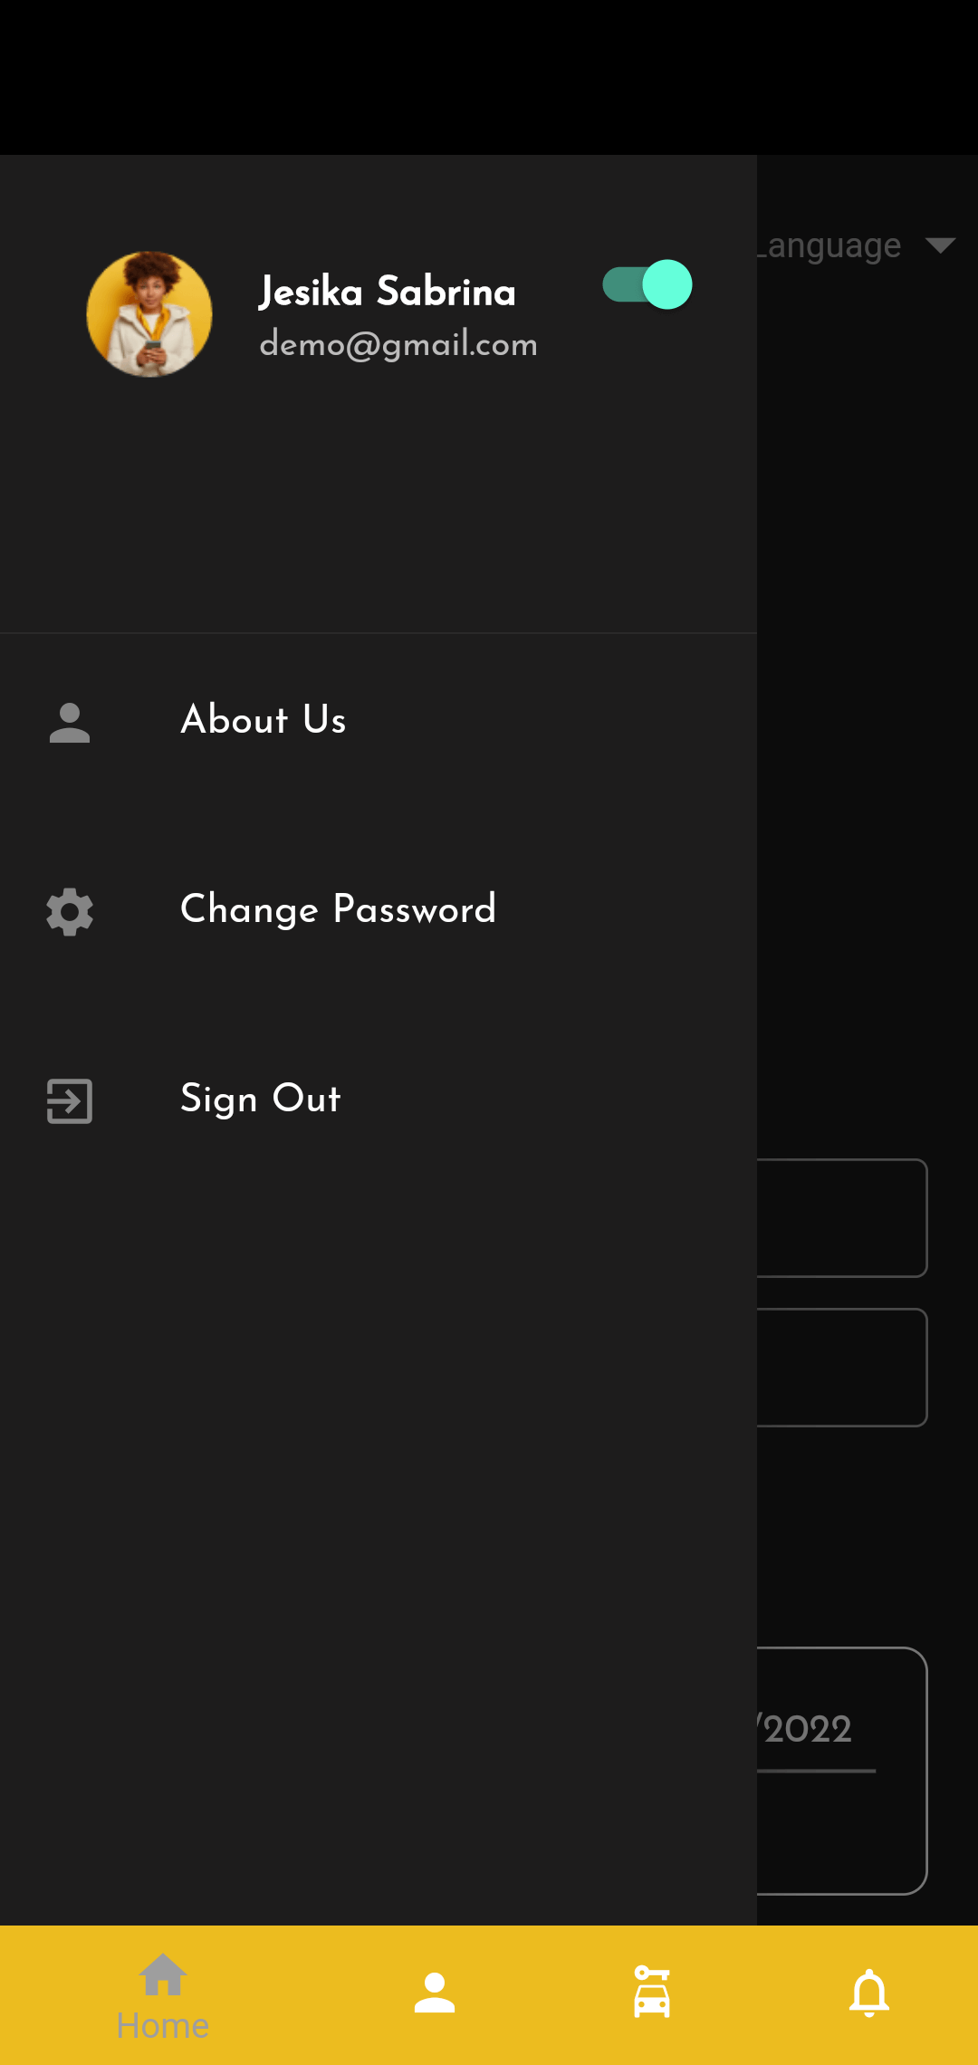Click the gear icon beside Change Password

(x=70, y=911)
